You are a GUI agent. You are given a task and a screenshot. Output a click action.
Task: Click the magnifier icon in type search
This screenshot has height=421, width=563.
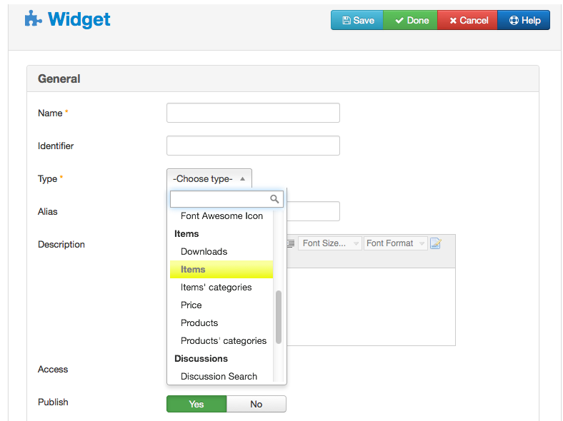pos(274,198)
